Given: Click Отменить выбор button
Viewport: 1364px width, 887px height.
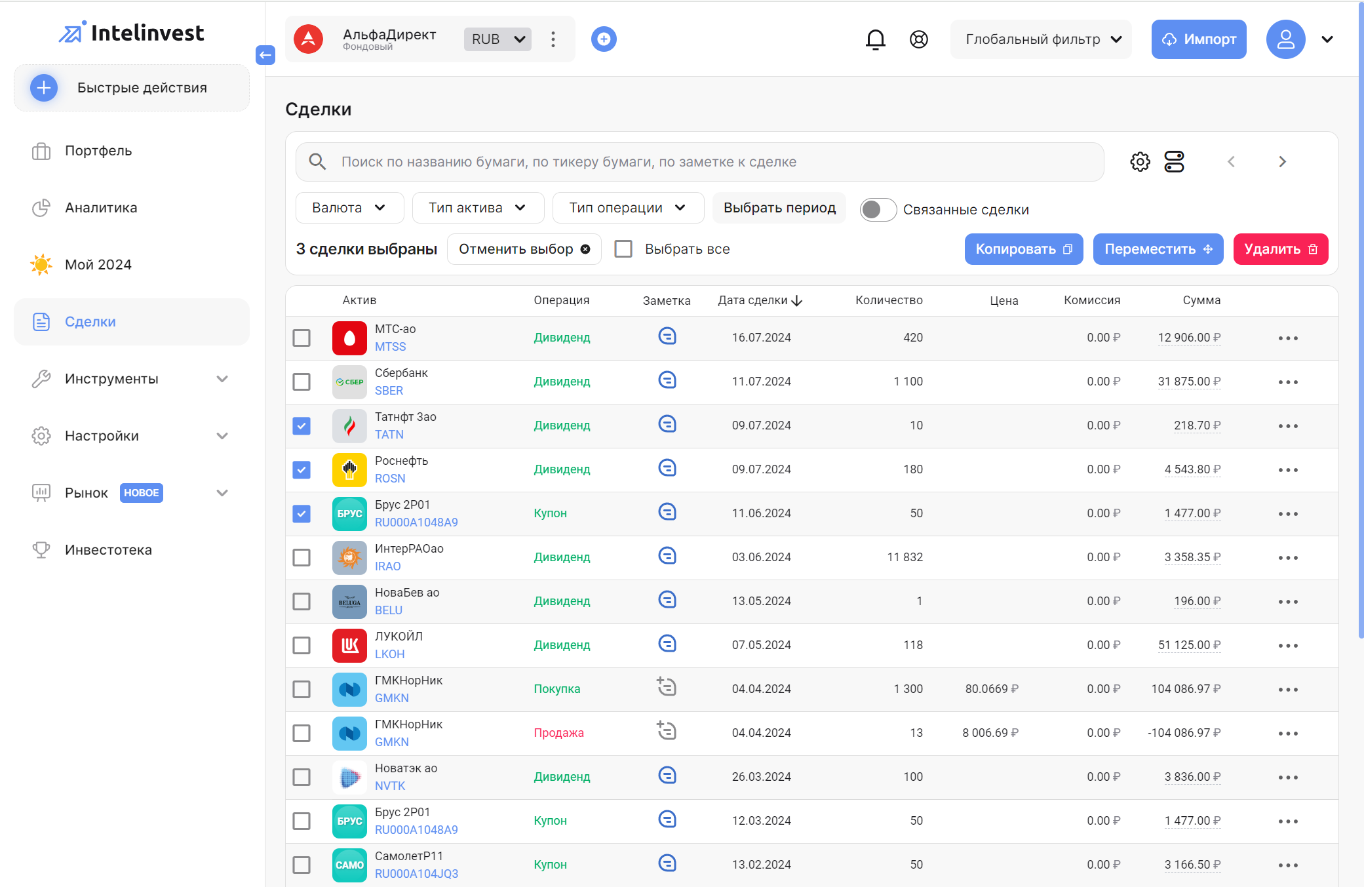Looking at the screenshot, I should (524, 249).
